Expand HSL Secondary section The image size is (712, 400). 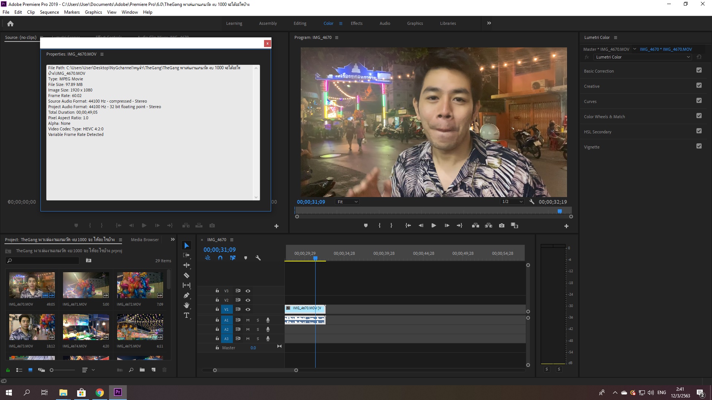(x=597, y=132)
